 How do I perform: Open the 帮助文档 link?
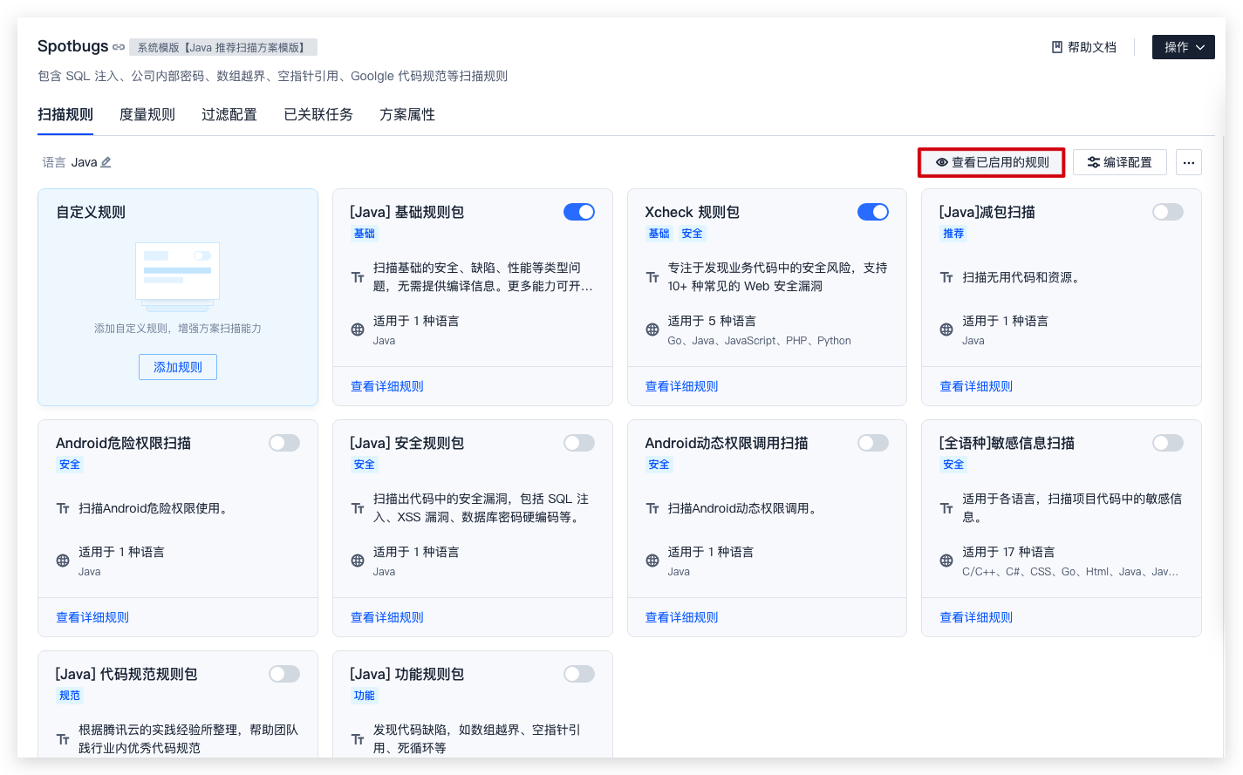click(x=1084, y=47)
